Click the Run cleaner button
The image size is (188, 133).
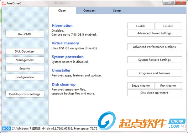[x=168, y=86]
